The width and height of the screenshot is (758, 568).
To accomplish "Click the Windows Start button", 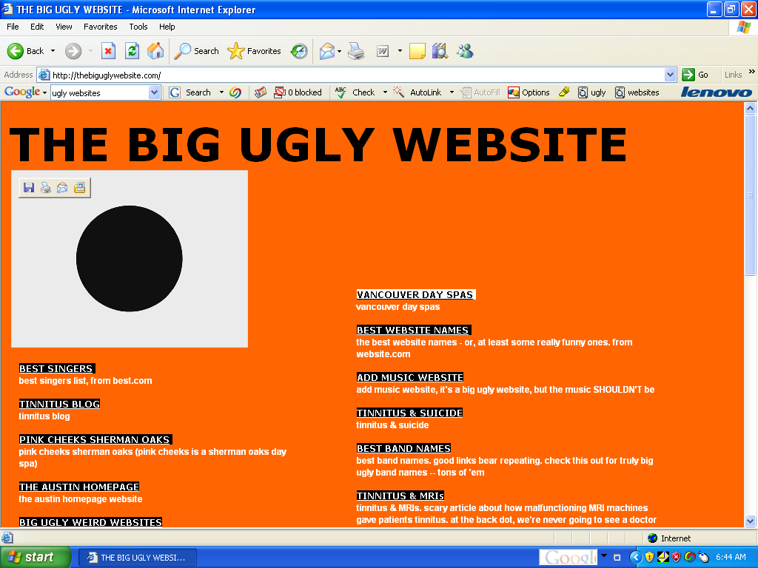I will point(36,557).
